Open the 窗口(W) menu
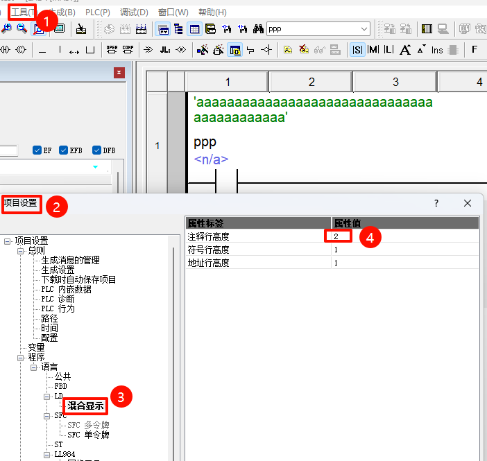Image resolution: width=487 pixels, height=461 pixels. tap(173, 12)
